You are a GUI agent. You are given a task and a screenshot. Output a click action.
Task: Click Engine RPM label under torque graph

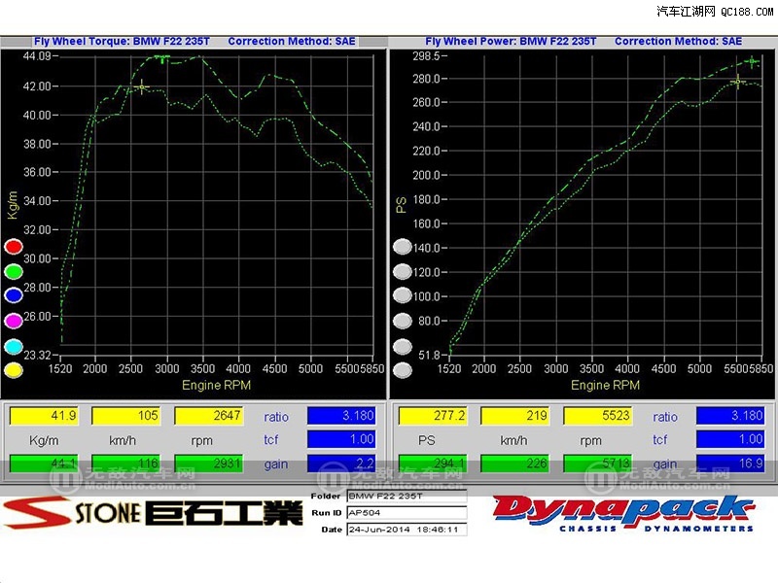pyautogui.click(x=216, y=385)
